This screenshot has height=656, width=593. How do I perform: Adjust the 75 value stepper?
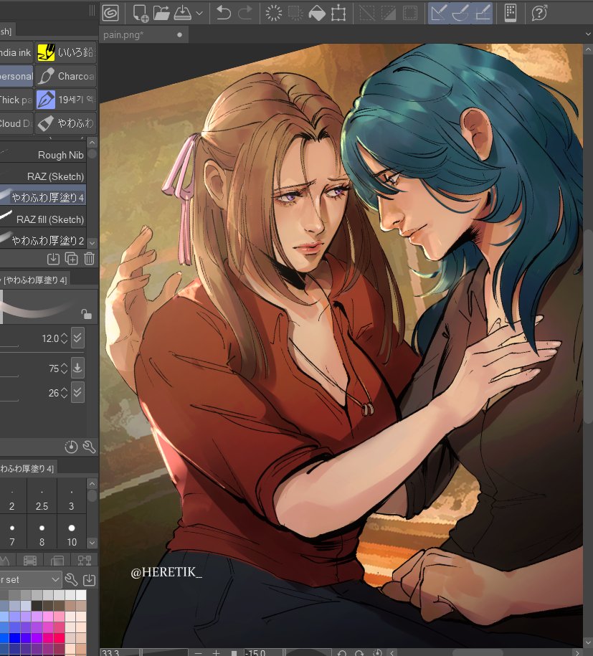click(x=64, y=369)
